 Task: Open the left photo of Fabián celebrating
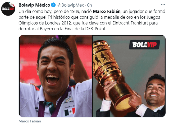coord(55,76)
